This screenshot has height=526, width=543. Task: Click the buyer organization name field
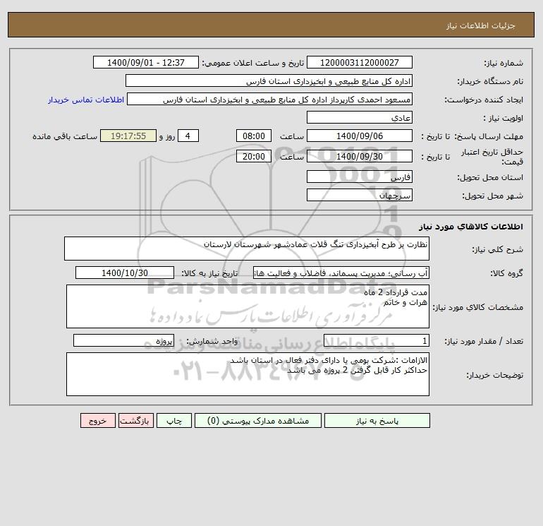(269, 80)
